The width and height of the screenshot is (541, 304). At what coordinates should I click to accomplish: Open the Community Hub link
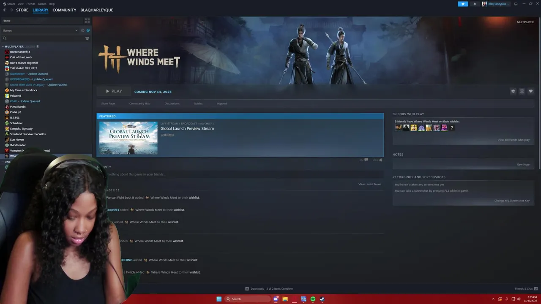(x=139, y=103)
